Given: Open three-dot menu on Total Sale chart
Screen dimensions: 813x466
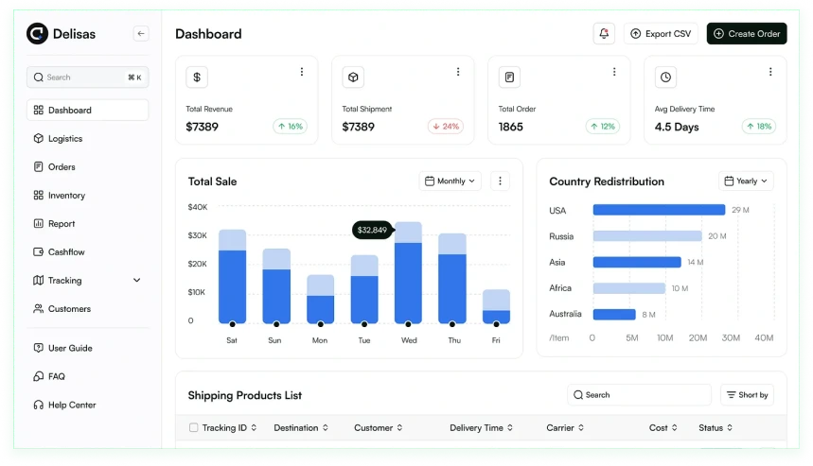Looking at the screenshot, I should click(501, 181).
